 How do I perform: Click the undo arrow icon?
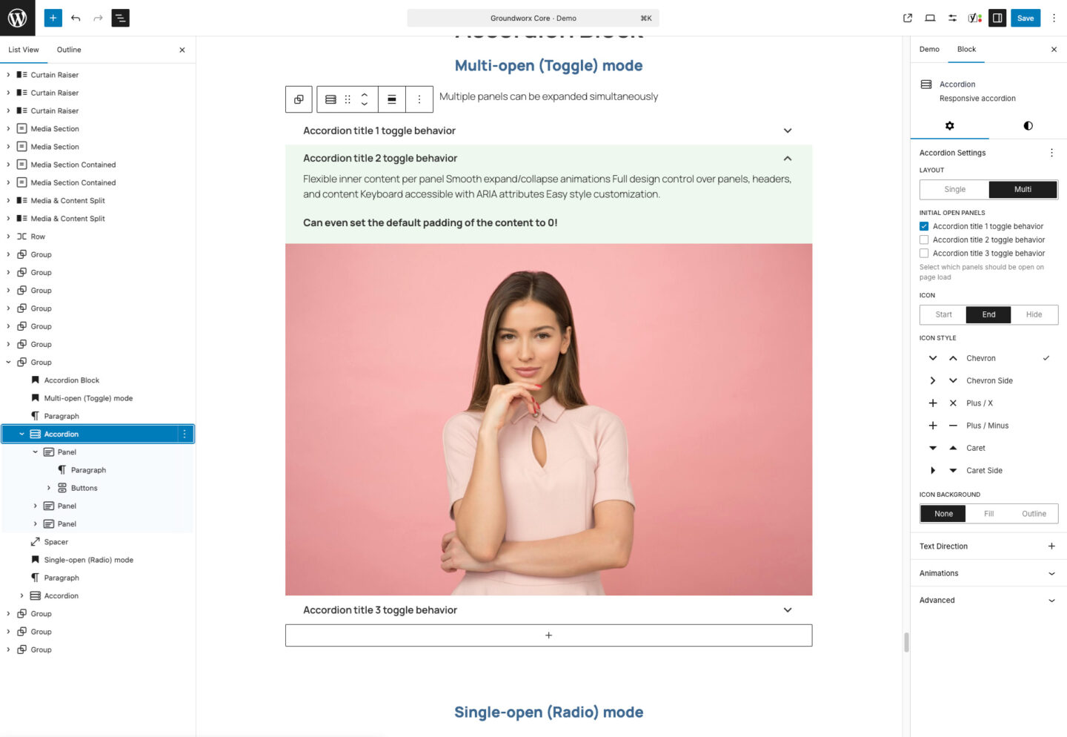click(76, 18)
